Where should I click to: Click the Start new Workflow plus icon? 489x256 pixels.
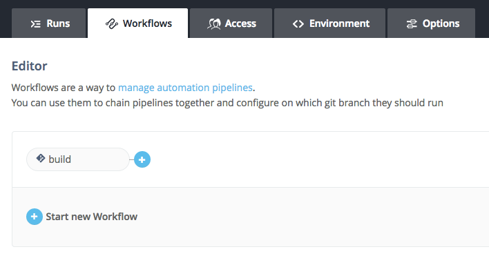tap(35, 217)
